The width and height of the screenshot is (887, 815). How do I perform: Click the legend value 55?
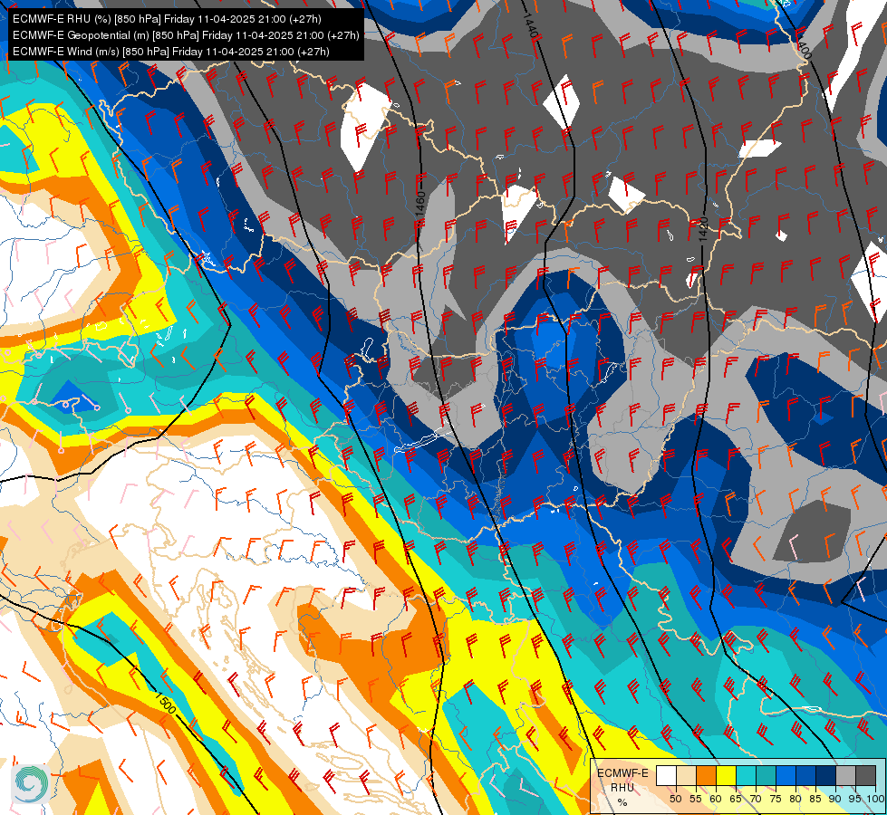click(696, 800)
